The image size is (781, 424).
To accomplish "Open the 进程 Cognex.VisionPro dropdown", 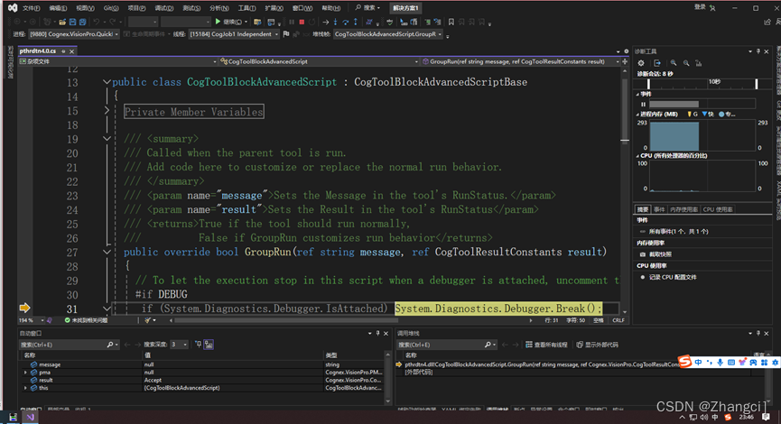I will click(73, 34).
